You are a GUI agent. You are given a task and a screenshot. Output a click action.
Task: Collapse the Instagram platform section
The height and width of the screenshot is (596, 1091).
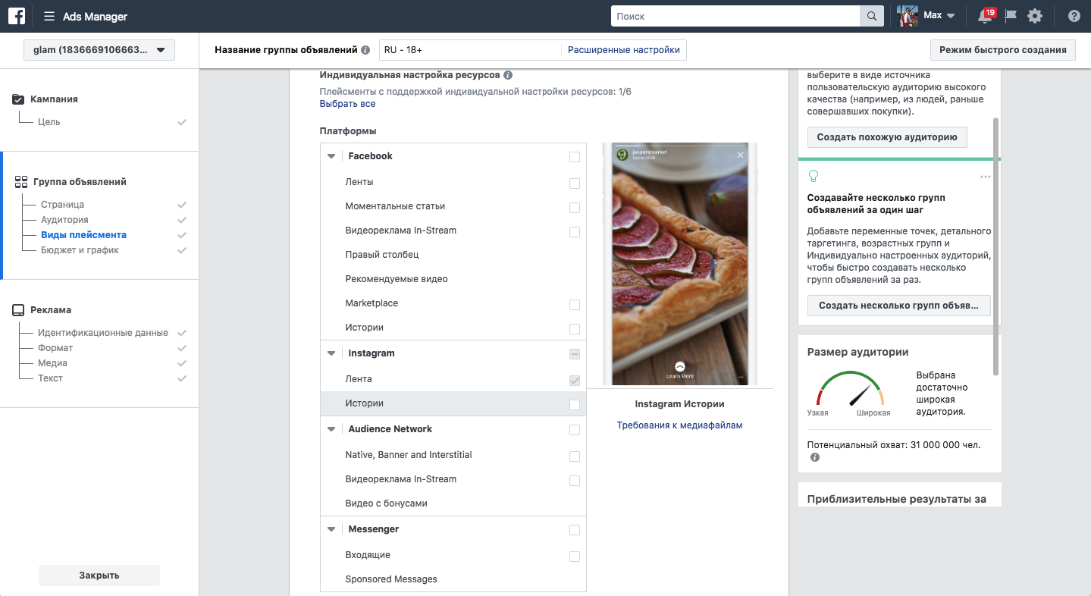point(331,353)
